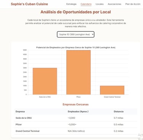
Task: Click the N/A (Alto tráfico) cell
Action: (x=76, y=131)
